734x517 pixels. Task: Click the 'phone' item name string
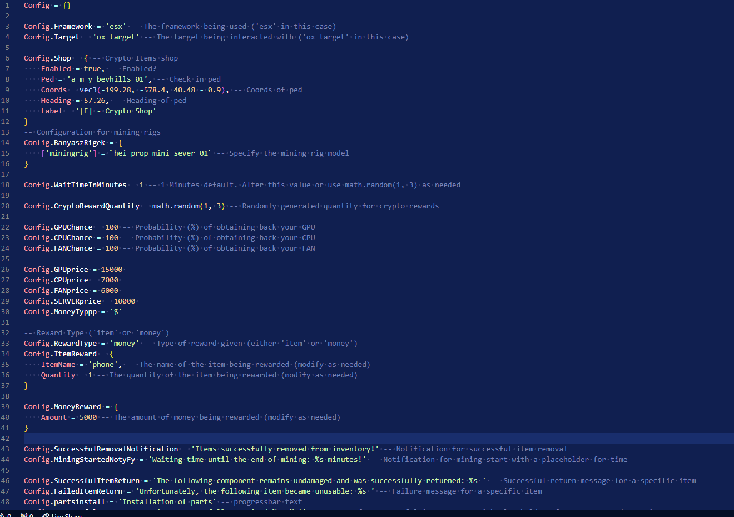coord(103,365)
